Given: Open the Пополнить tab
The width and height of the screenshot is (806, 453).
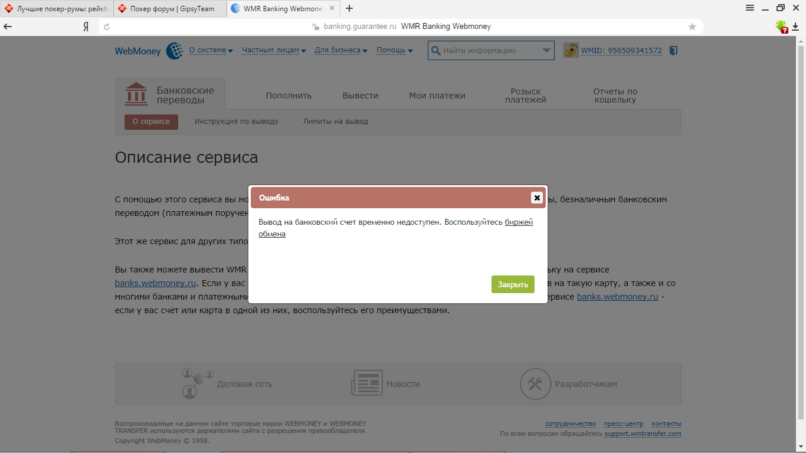Looking at the screenshot, I should click(289, 96).
